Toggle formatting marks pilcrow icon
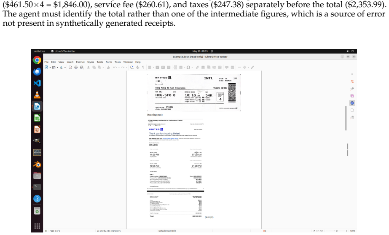Viewport: 389px width, 235px height. (x=143, y=68)
